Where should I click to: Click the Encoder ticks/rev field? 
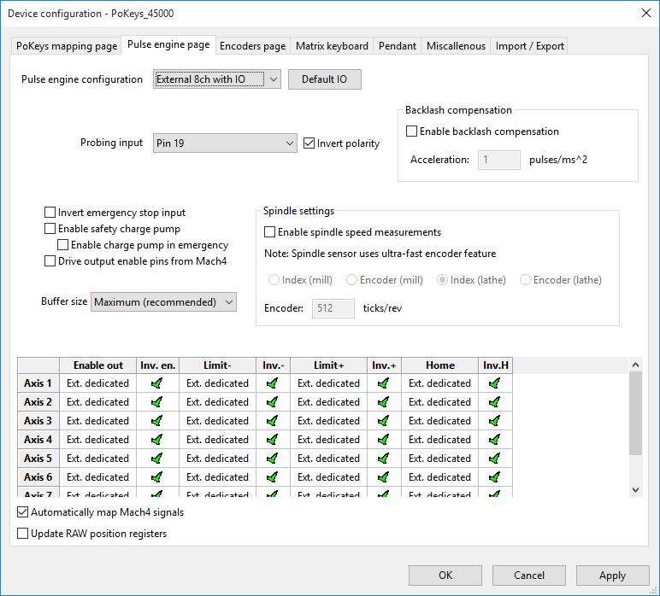tap(333, 308)
